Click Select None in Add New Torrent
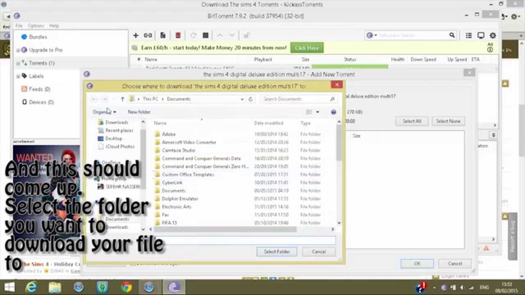525x295 pixels. [448, 121]
